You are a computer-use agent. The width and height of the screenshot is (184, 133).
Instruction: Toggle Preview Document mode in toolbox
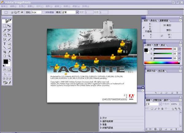5,74
